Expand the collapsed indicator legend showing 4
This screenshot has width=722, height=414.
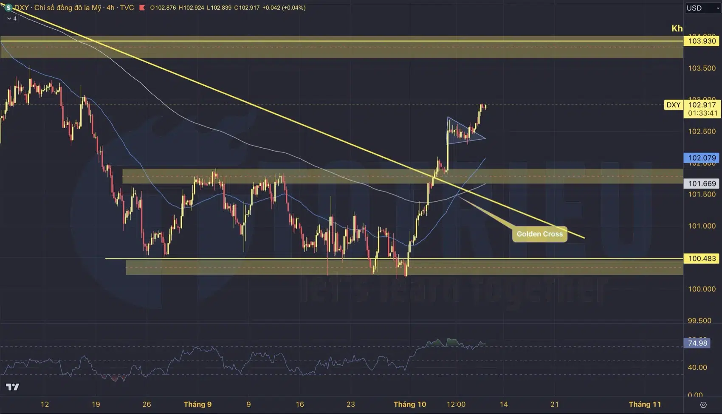pos(11,19)
